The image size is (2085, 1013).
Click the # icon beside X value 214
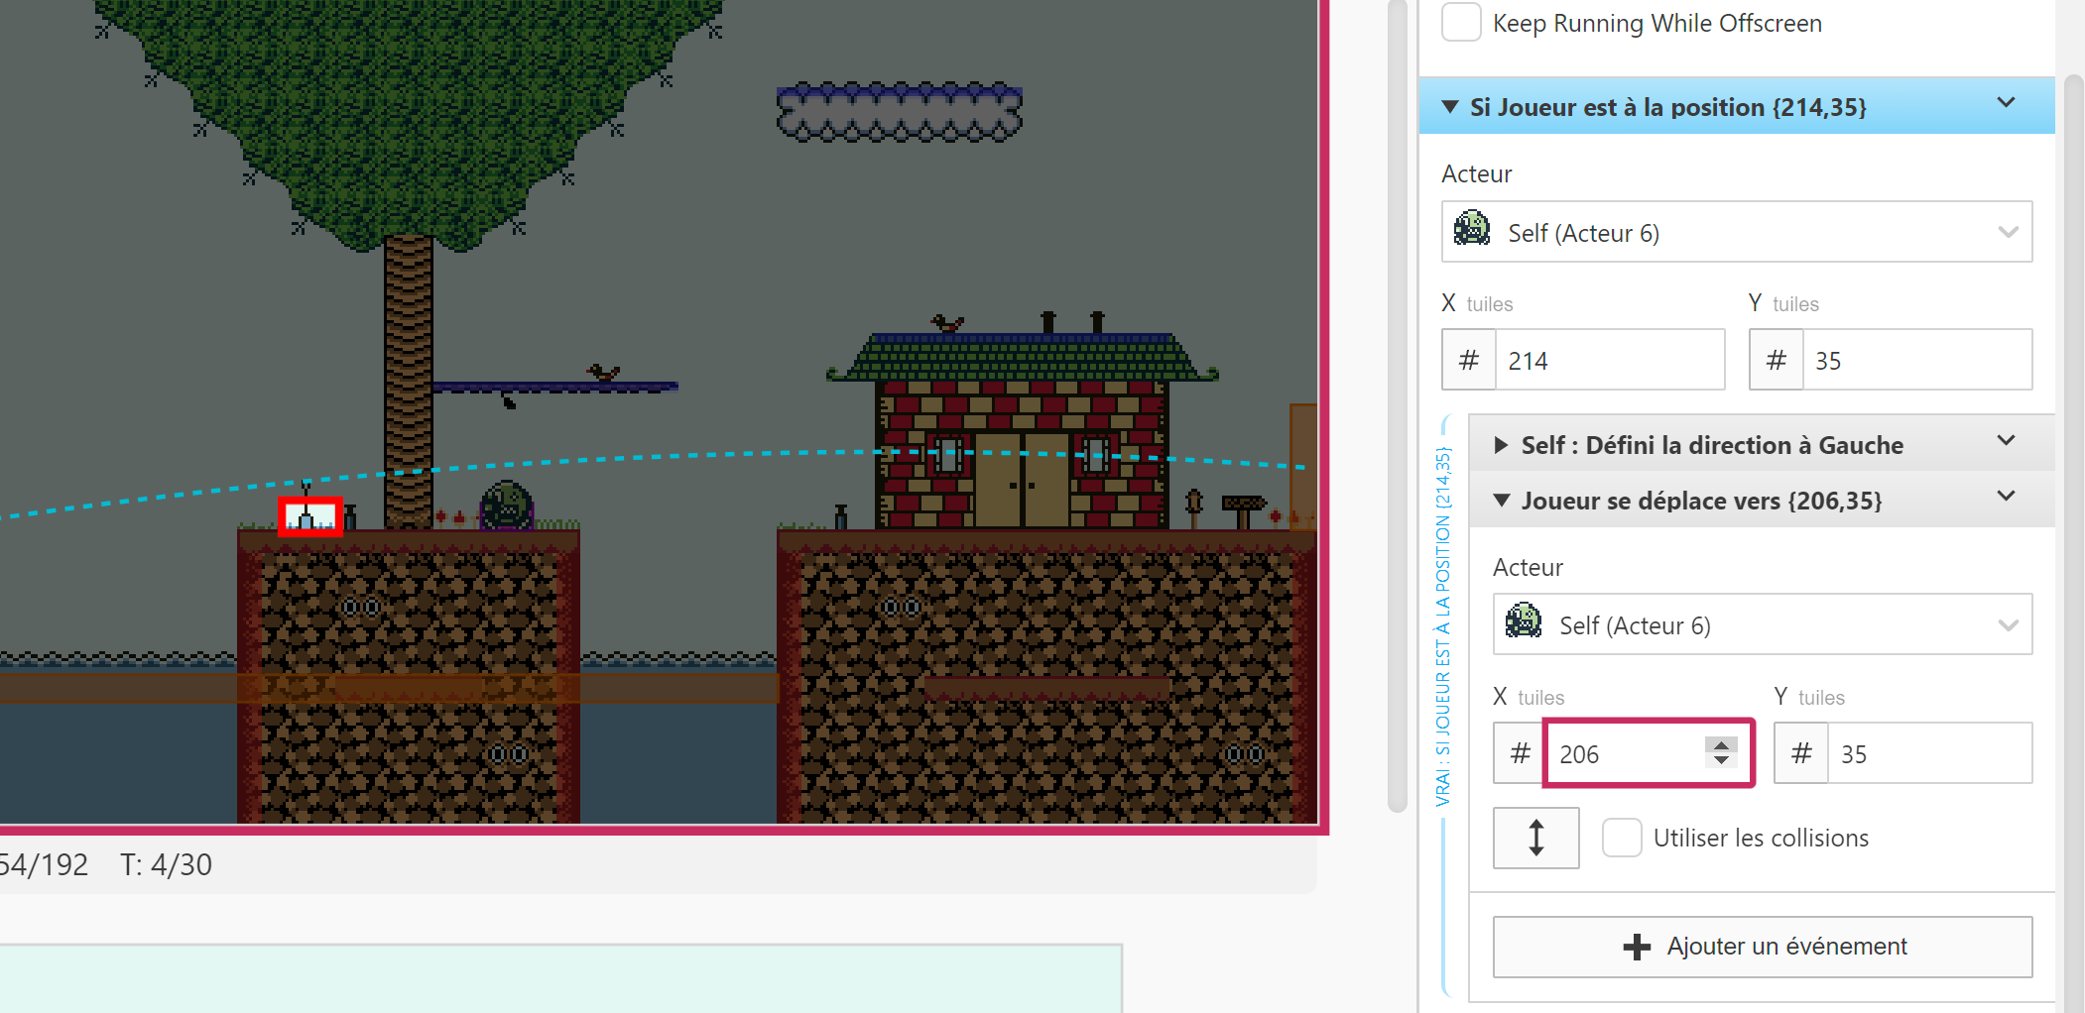coord(1468,360)
